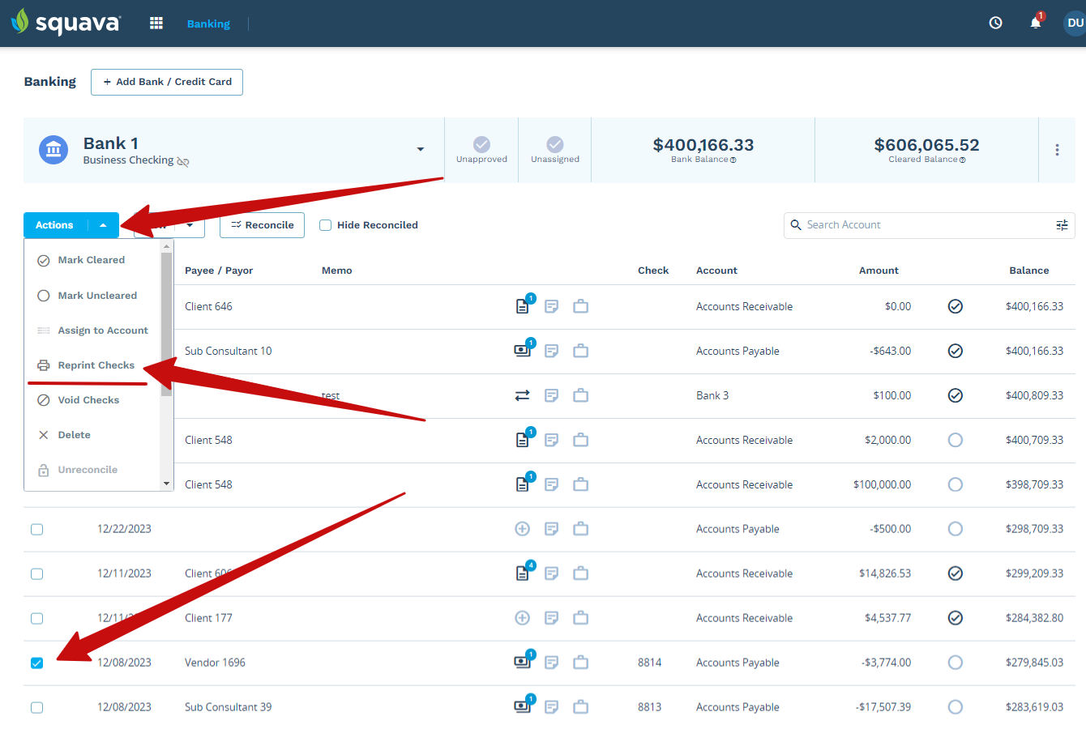Click the transfer arrows icon in Bank 3 row
Viewport: 1086px width, 729px height.
tap(522, 395)
